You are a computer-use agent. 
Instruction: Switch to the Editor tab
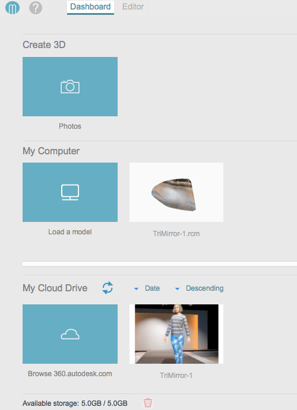tap(133, 7)
